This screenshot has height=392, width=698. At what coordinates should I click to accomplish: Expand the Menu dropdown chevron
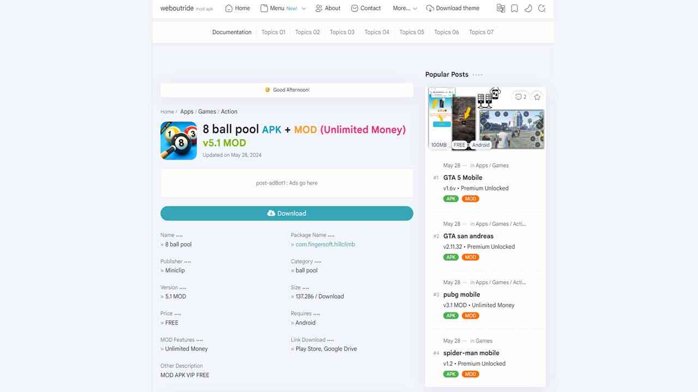coord(304,9)
